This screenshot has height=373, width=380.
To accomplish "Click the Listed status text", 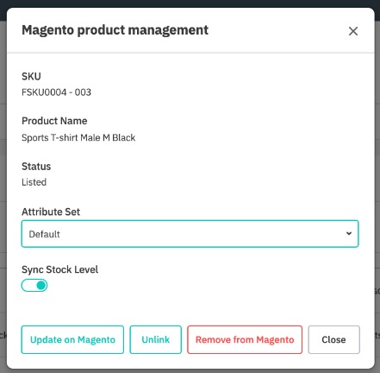I will 34,182.
